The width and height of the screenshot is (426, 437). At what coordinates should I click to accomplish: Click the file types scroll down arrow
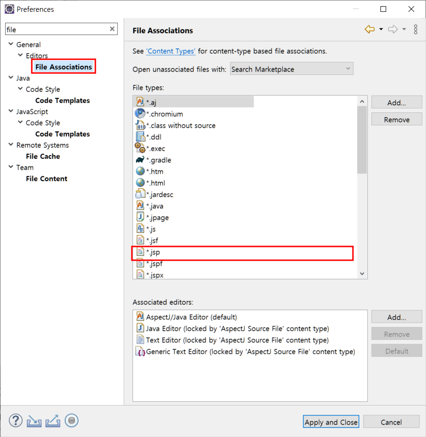[362, 273]
